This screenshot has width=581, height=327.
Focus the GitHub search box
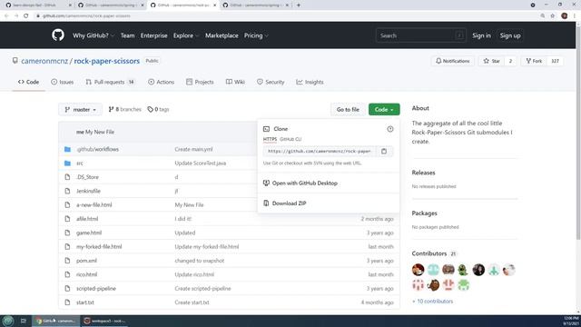[x=420, y=35]
